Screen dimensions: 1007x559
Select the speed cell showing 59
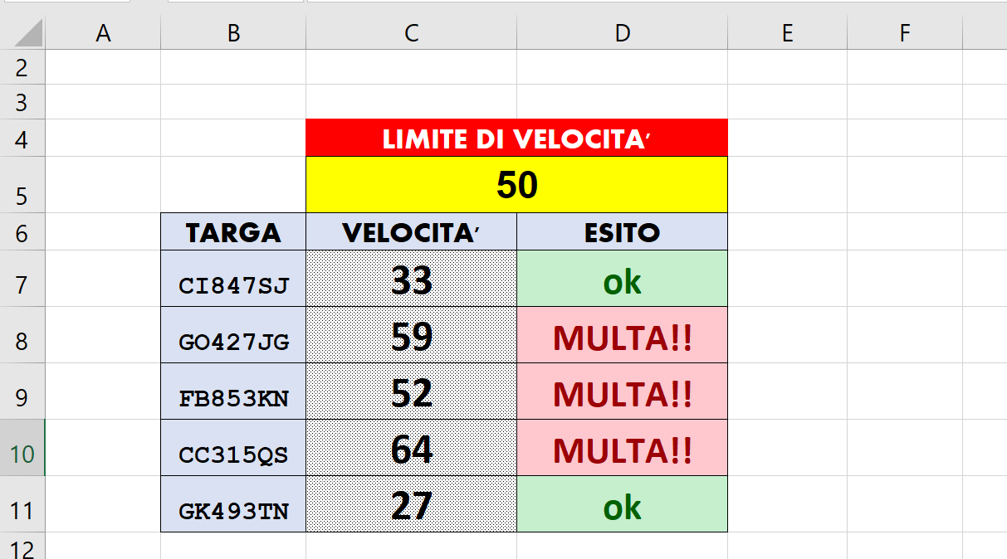point(411,336)
